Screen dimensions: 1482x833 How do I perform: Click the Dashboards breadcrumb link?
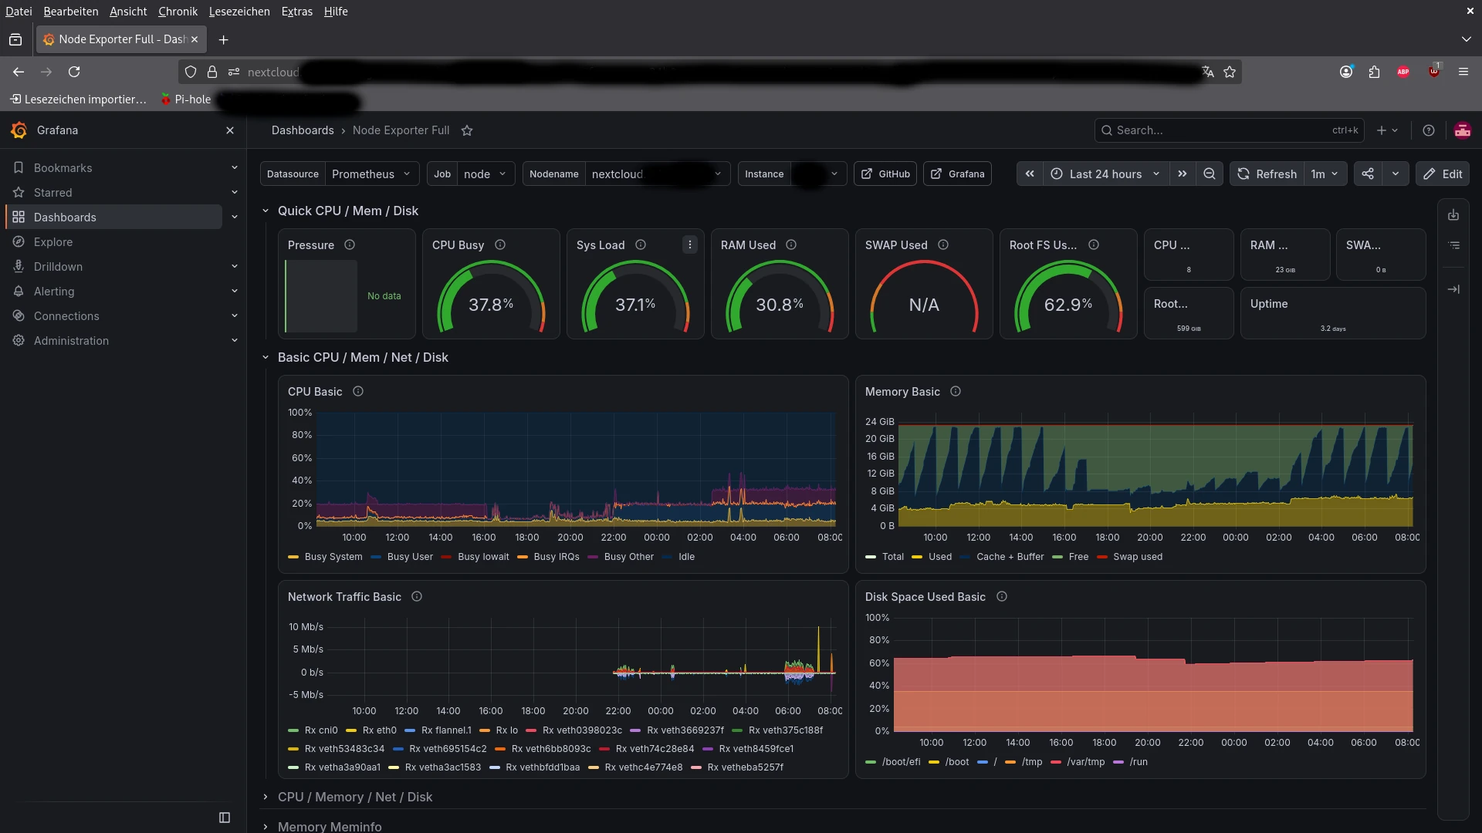coord(303,130)
